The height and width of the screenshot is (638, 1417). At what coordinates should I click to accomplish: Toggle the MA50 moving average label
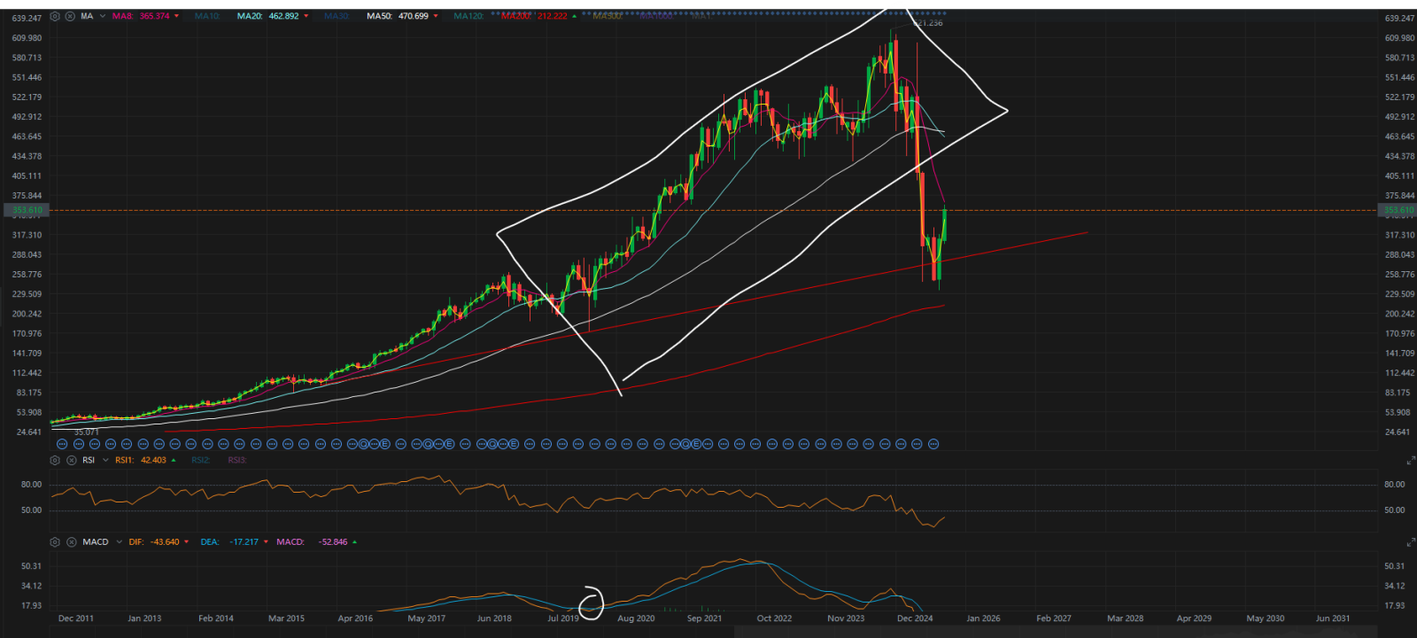click(x=379, y=16)
